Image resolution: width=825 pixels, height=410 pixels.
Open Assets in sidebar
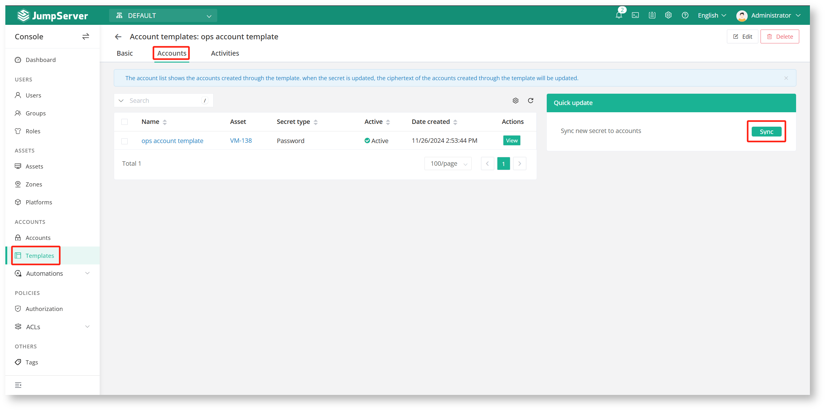(x=53, y=167)
